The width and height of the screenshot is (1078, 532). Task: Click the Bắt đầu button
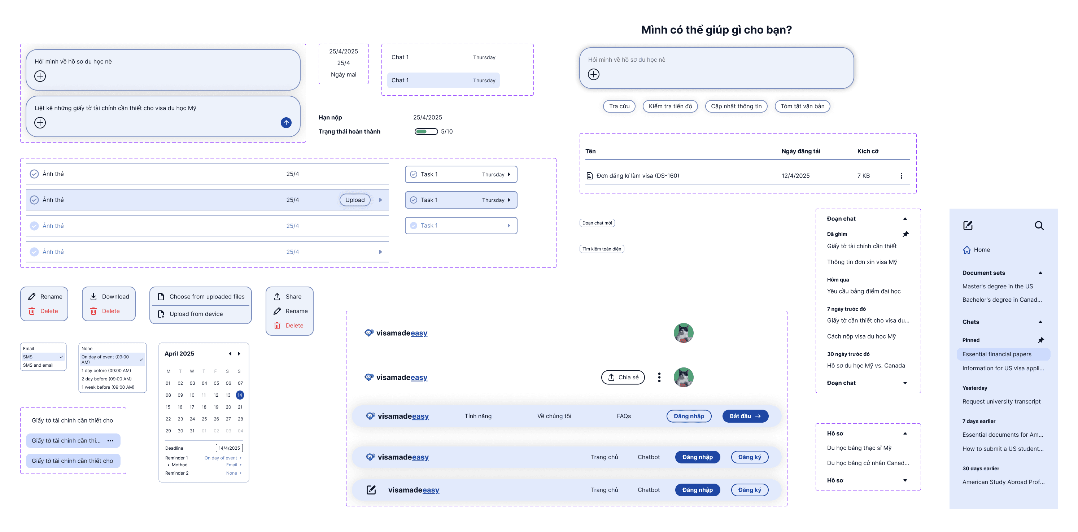pos(745,416)
